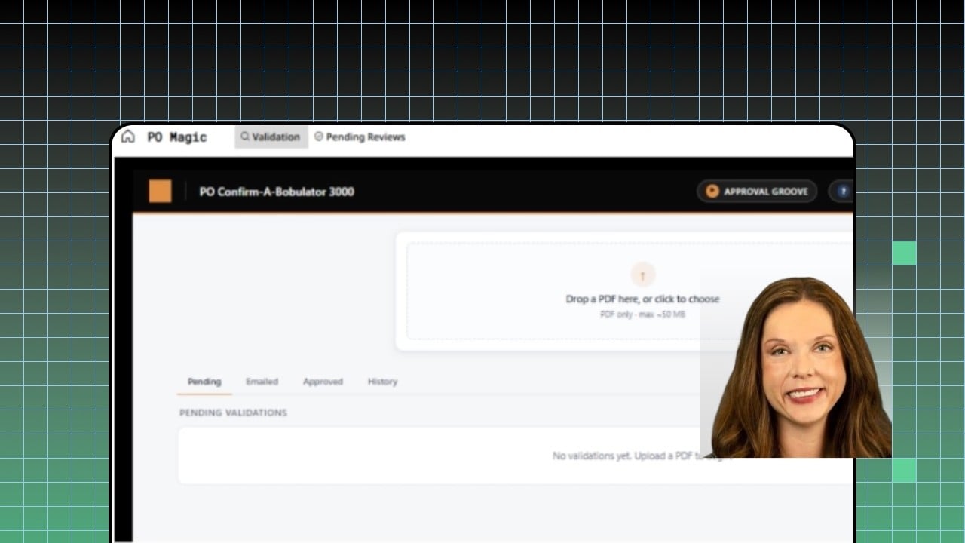Click the 'PO Magic' app name
The image size is (965, 543).
tap(177, 137)
